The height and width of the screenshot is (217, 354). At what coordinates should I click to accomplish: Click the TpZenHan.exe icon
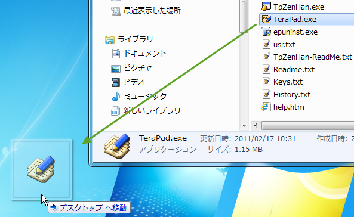(x=266, y=7)
